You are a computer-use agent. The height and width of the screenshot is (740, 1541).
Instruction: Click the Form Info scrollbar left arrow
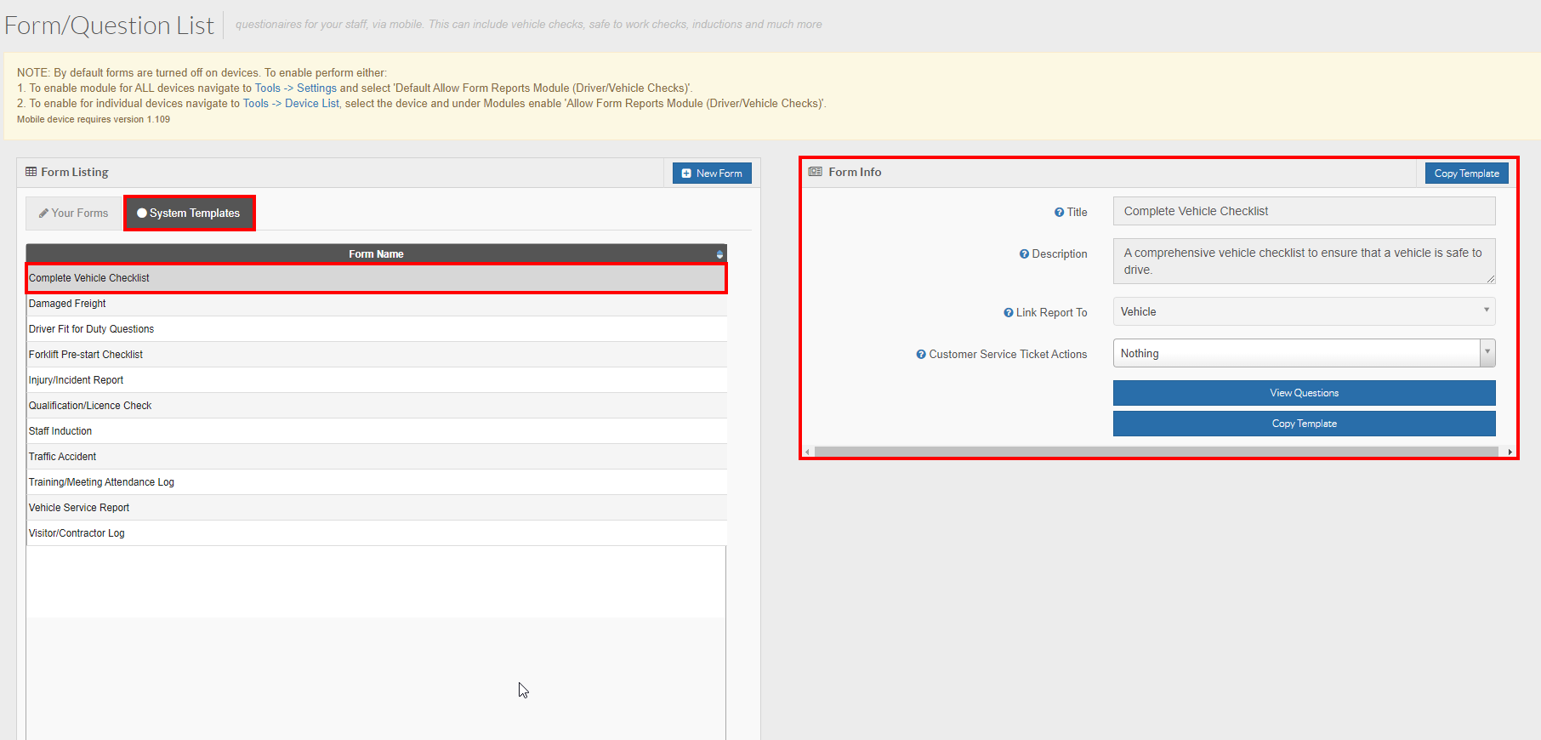coord(807,452)
